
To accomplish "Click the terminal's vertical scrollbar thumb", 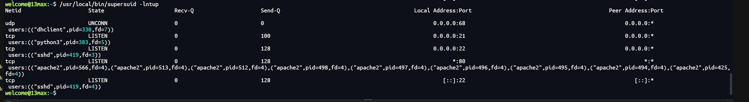I will point(731,84).
